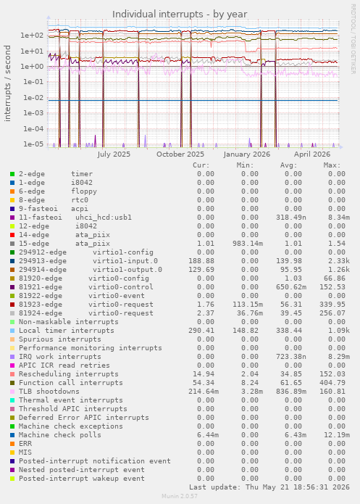The image size is (360, 504).
Task: Click the 'Machine check polls' legend label
Action: point(59,435)
